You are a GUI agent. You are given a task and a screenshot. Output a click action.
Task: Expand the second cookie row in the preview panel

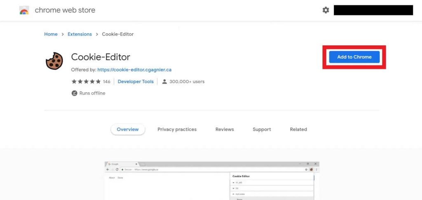point(272,188)
